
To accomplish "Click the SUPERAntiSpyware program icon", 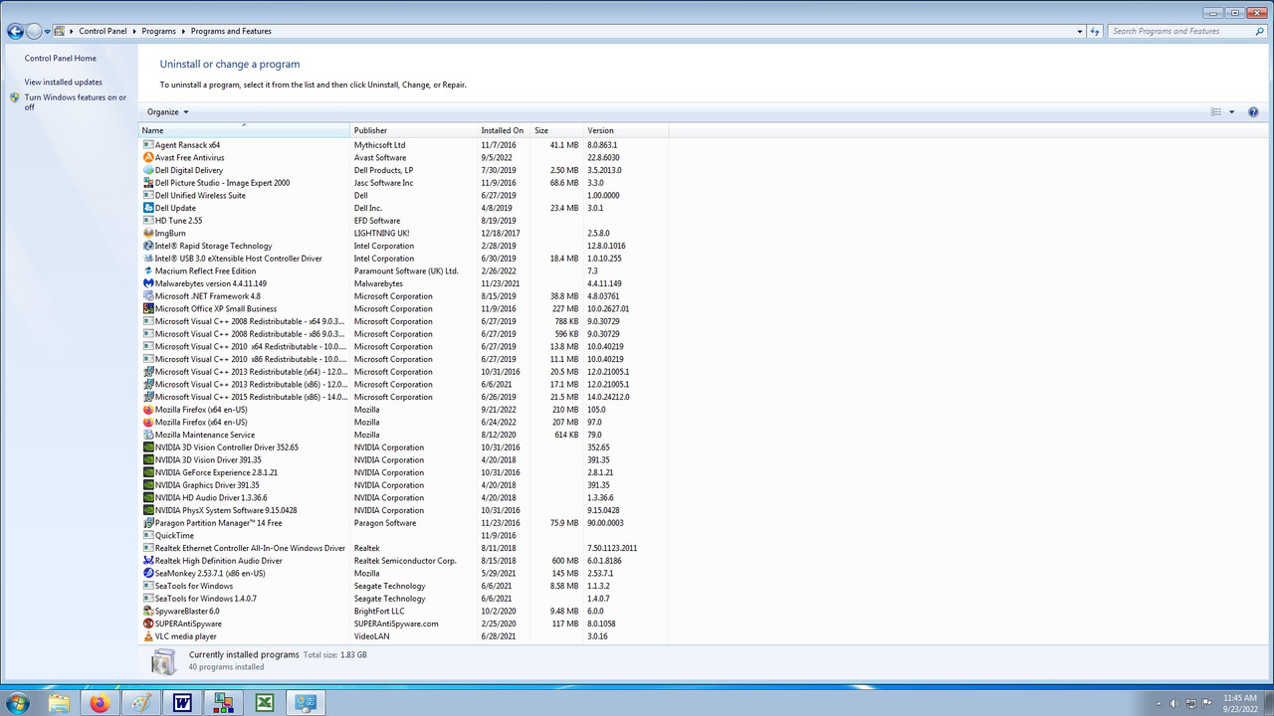I will (x=148, y=624).
